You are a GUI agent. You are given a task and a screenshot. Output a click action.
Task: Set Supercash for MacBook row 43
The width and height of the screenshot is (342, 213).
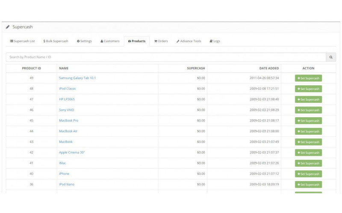click(x=308, y=142)
